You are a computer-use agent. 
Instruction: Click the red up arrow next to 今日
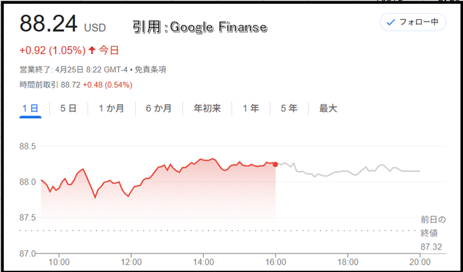point(92,50)
